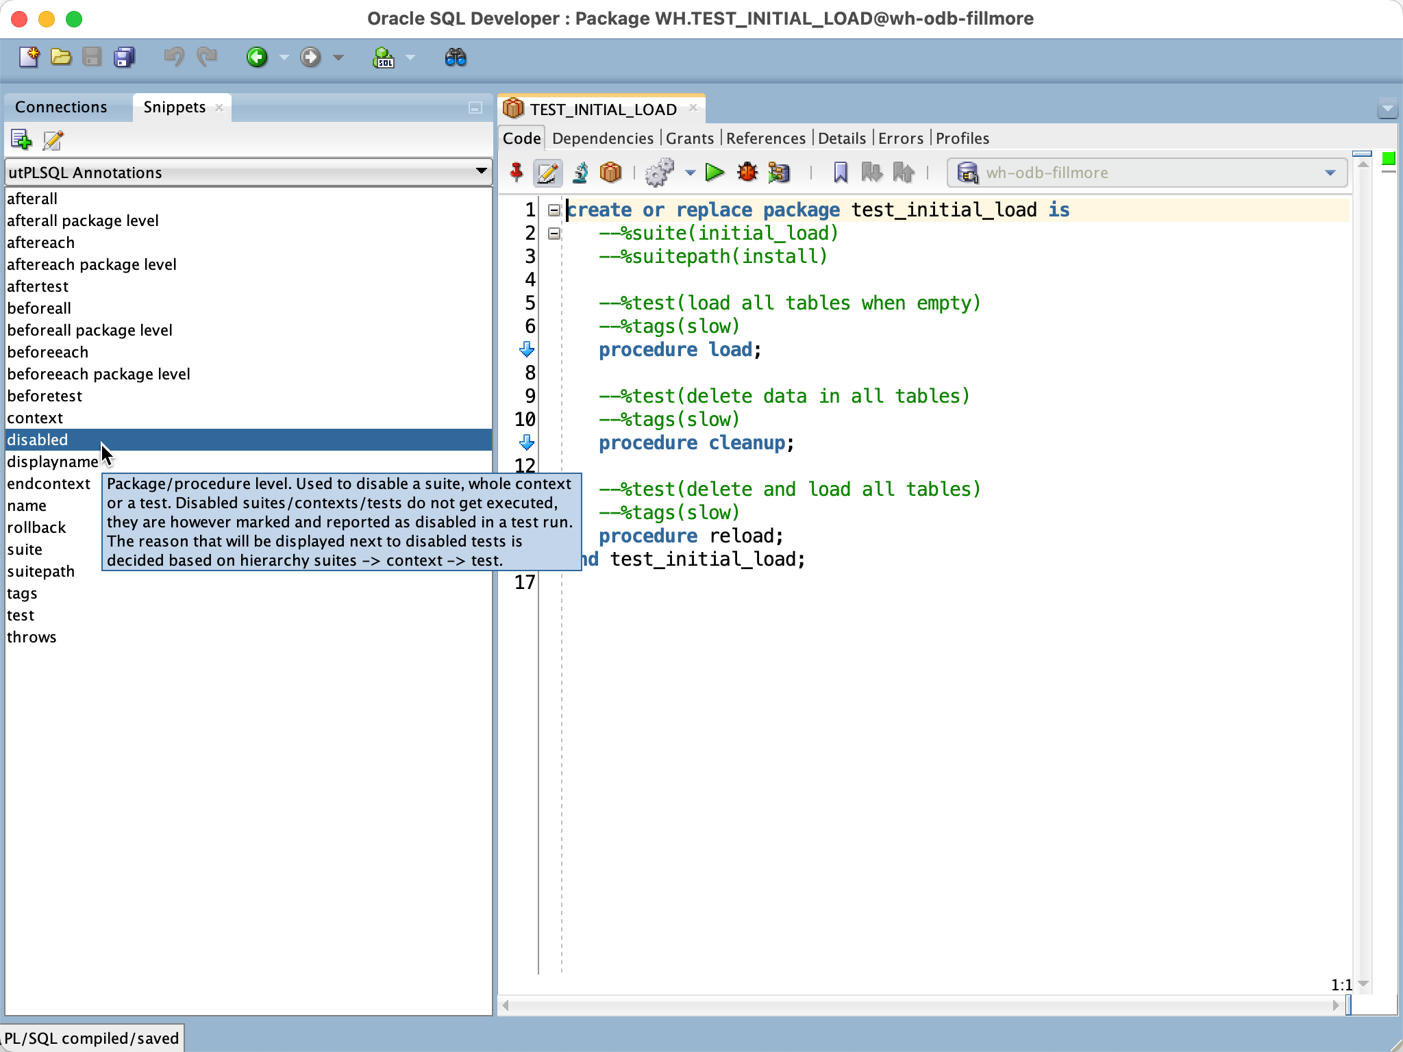
Task: Create a new file from the toolbar
Action: pyautogui.click(x=27, y=58)
